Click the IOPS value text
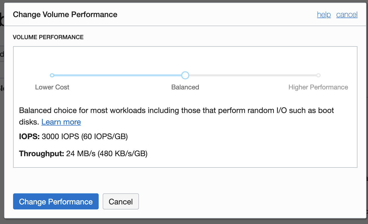The image size is (368, 224). (x=85, y=137)
